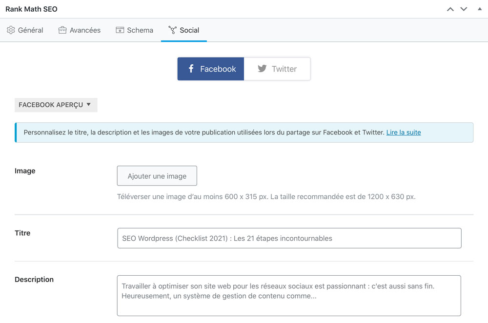
Task: Click the Ajouter une image button
Action: [157, 176]
